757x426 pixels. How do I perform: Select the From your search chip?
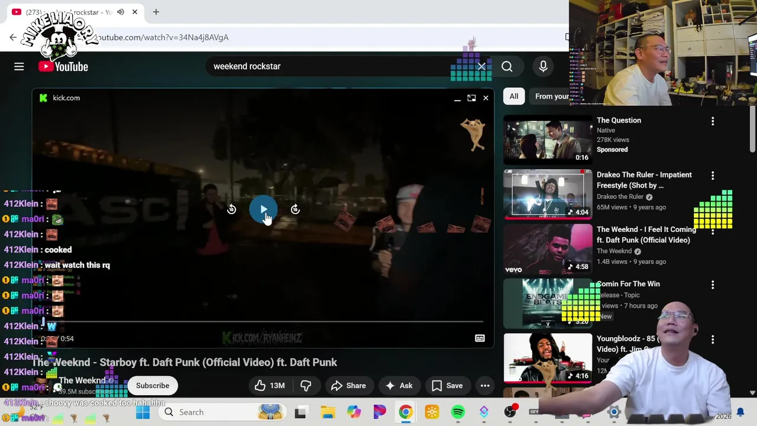point(551,96)
